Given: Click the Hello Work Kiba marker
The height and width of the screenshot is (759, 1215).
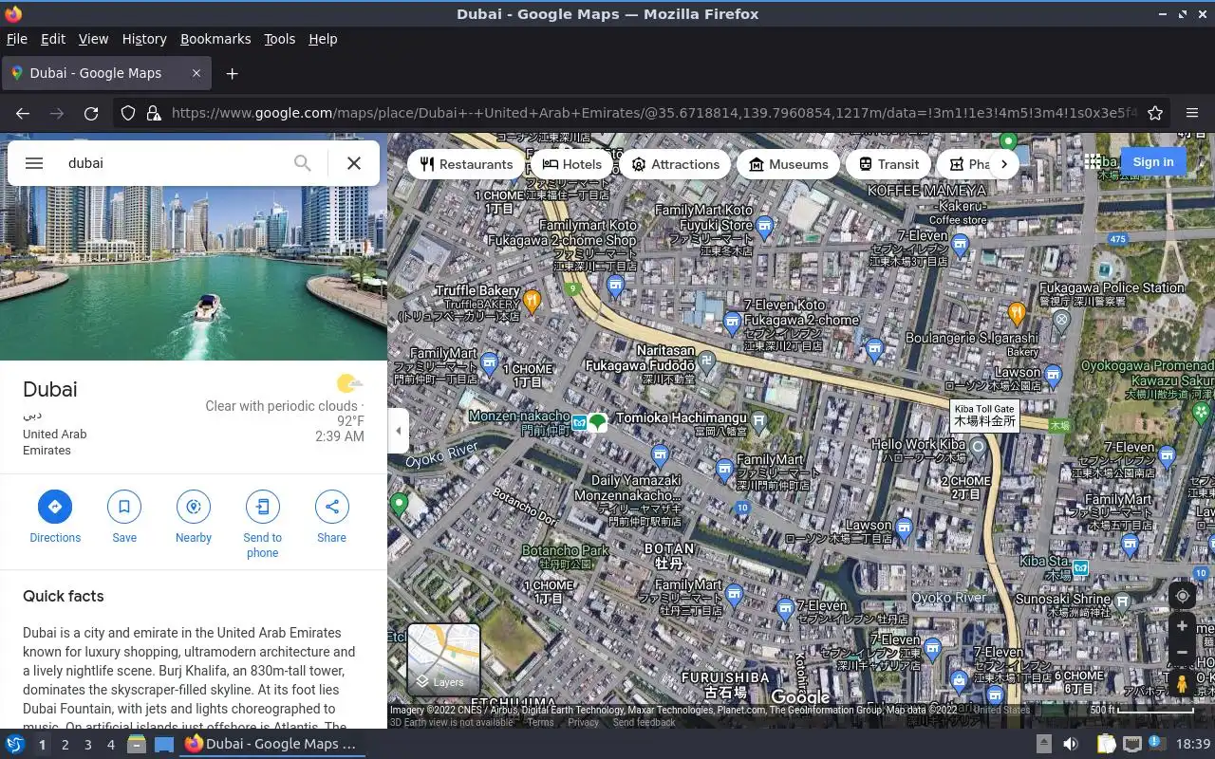Looking at the screenshot, I should point(978,449).
